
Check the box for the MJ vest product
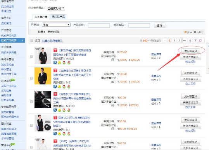click(31, 125)
